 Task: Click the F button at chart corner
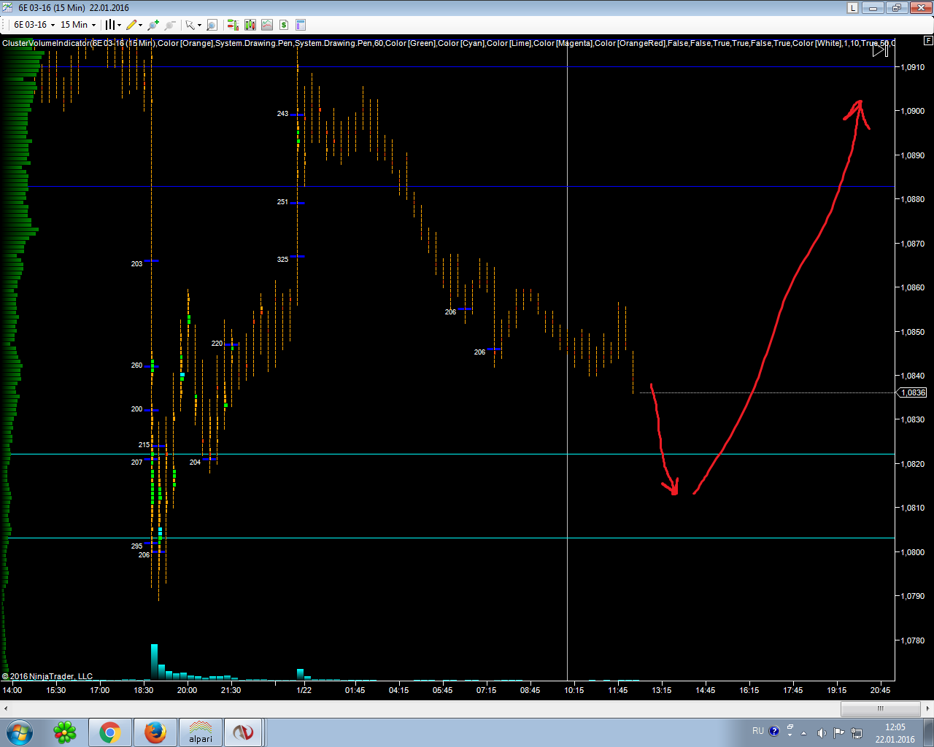(x=928, y=41)
